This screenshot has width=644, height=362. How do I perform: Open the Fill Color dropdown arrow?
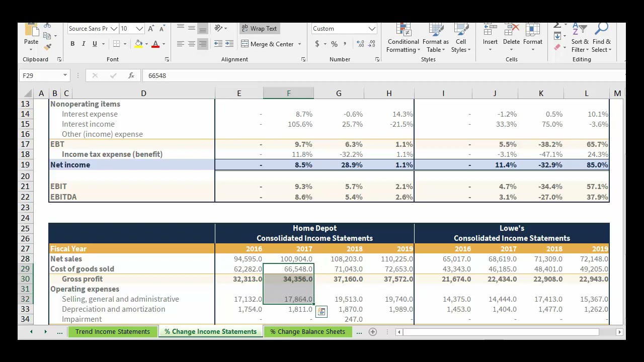point(146,44)
